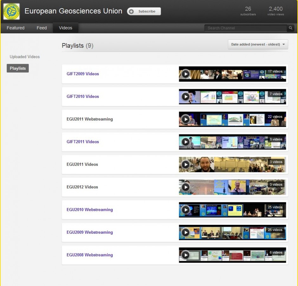
Task: Click the 17 videos badge
Action: tap(275, 71)
